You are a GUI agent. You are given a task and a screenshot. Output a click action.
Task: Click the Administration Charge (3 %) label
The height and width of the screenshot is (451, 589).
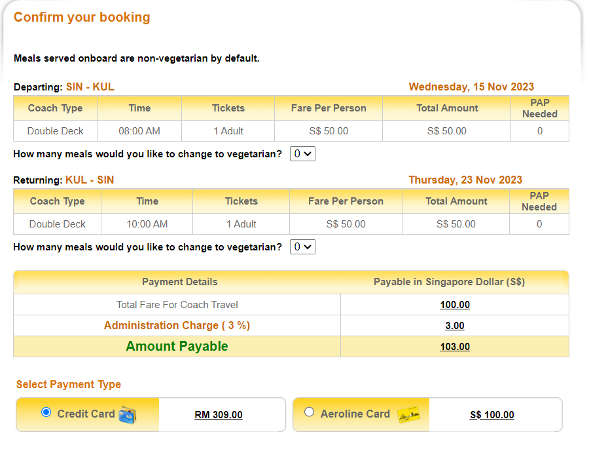(177, 326)
